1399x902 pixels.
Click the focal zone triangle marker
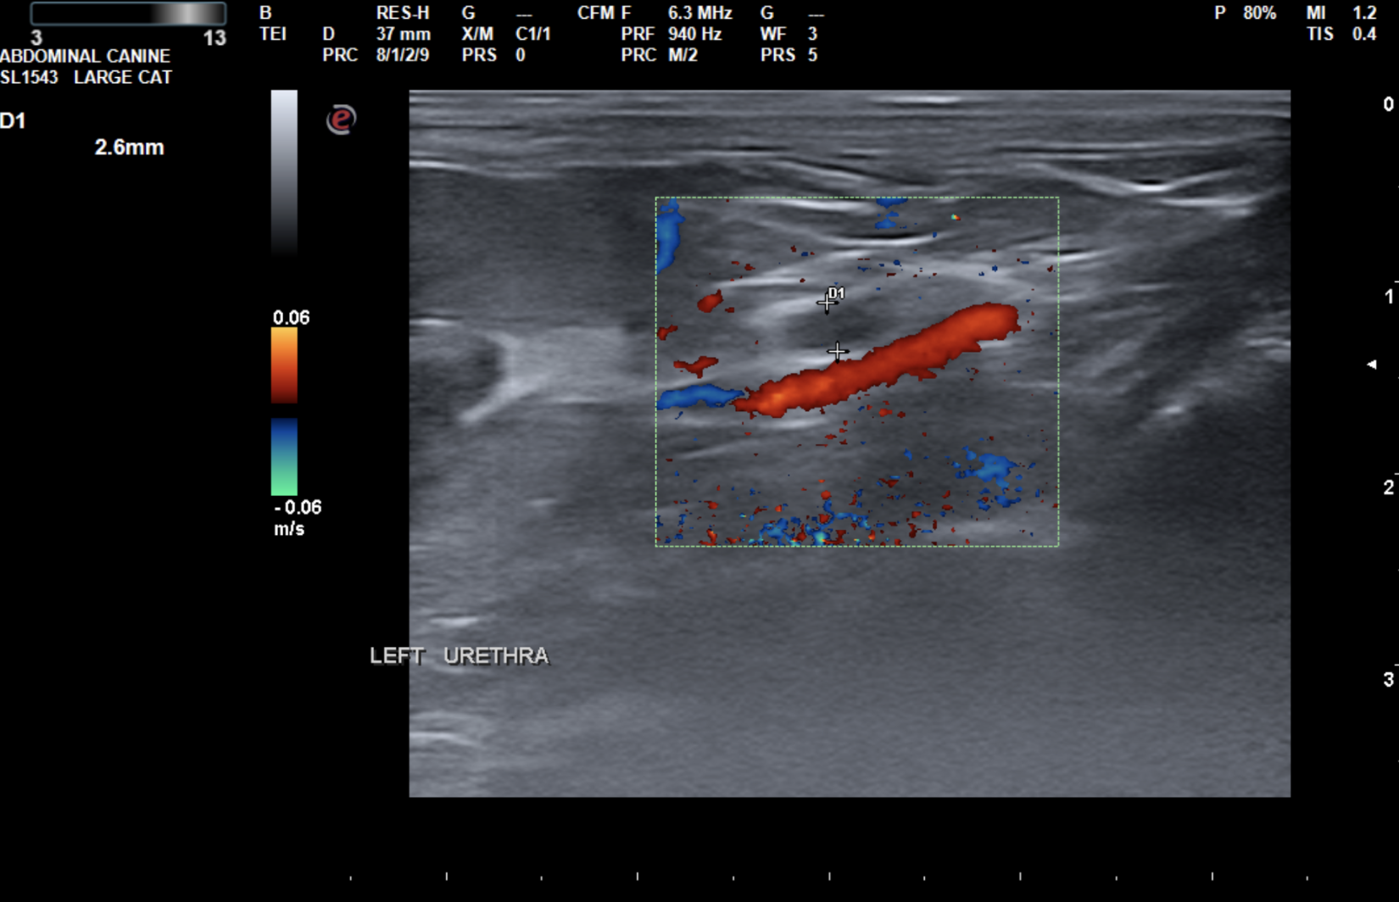coord(1371,365)
